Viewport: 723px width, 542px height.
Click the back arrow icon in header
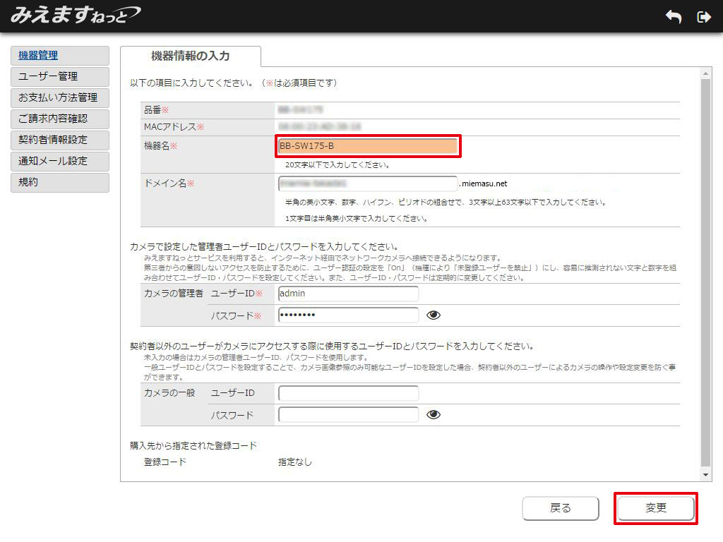[x=674, y=17]
